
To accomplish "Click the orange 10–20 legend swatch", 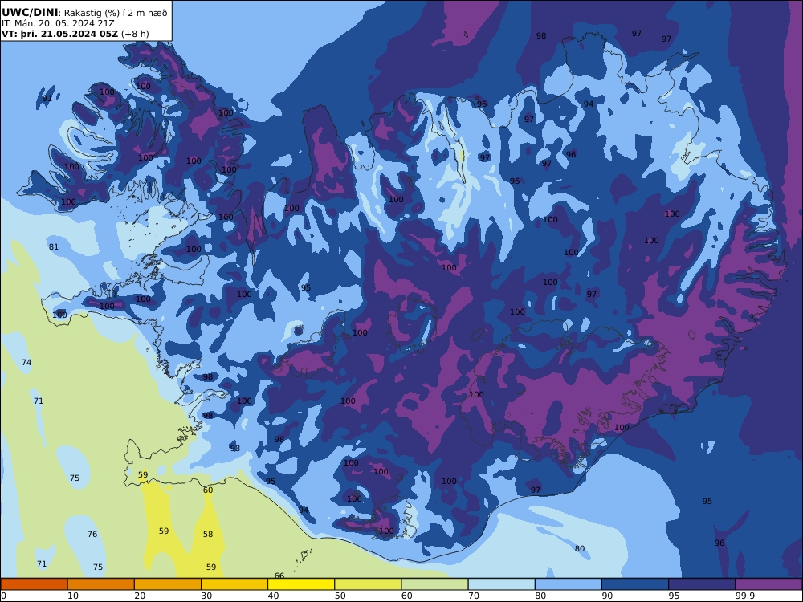I will [101, 584].
